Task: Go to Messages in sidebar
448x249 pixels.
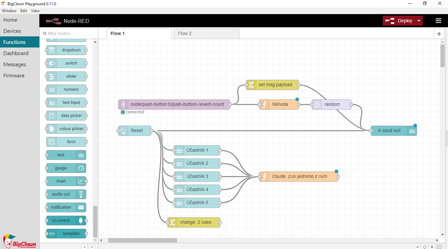Action: coord(20,65)
